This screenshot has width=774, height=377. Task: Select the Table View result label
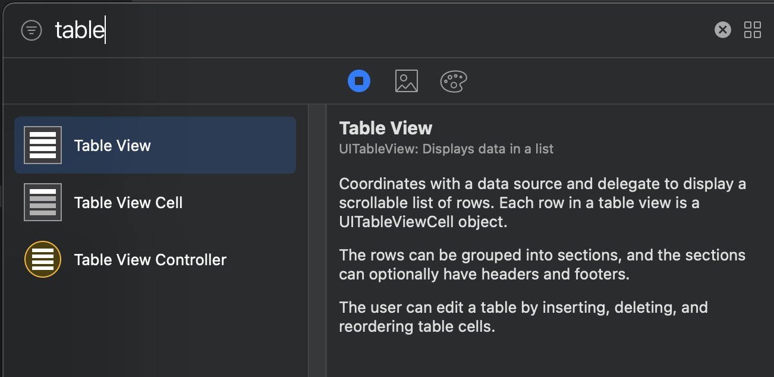point(112,146)
